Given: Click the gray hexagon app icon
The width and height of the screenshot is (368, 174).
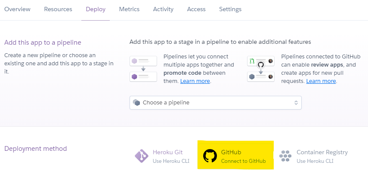Looking at the screenshot, I should pyautogui.click(x=252, y=76).
